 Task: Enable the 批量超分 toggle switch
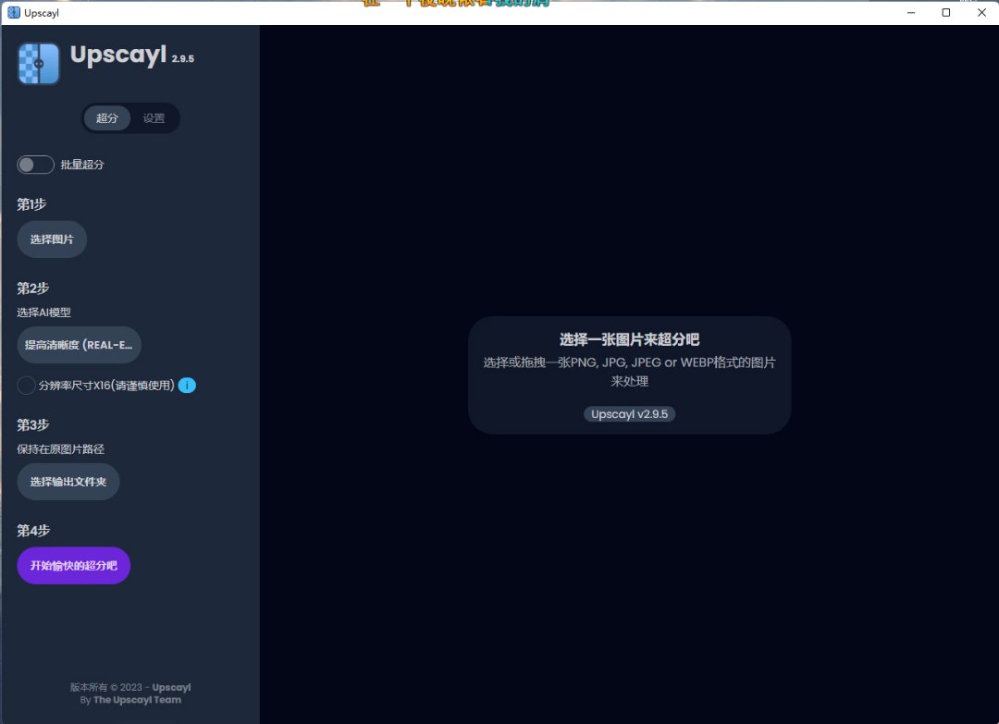[x=36, y=165]
